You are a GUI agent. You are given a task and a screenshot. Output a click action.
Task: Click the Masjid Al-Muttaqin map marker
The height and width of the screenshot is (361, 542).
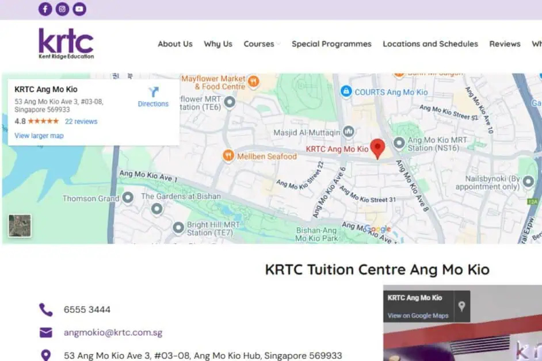pyautogui.click(x=349, y=132)
